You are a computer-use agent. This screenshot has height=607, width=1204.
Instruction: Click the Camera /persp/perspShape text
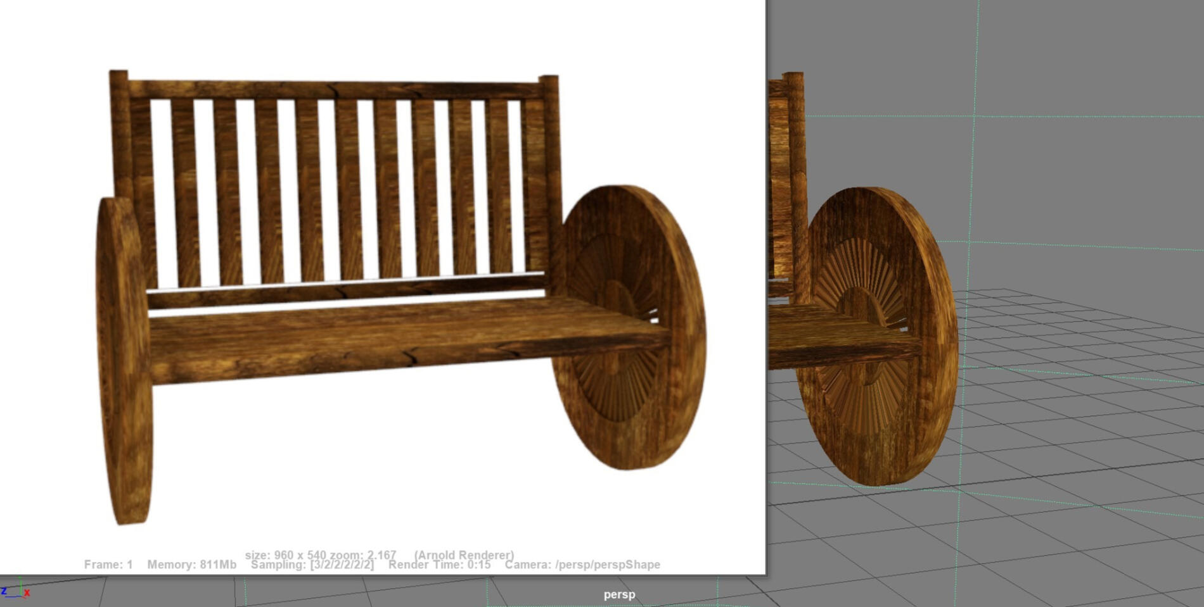point(582,565)
